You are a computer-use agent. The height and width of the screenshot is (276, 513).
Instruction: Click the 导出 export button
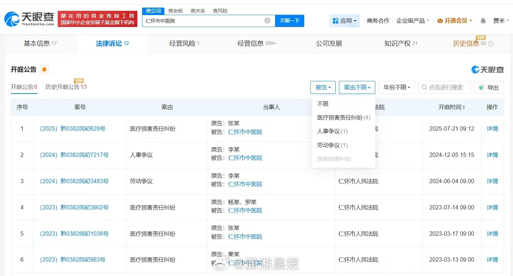tap(489, 87)
